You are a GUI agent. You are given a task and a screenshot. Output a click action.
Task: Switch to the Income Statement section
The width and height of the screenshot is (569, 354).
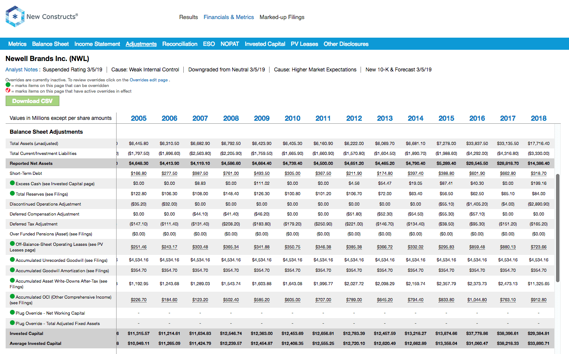pos(97,44)
